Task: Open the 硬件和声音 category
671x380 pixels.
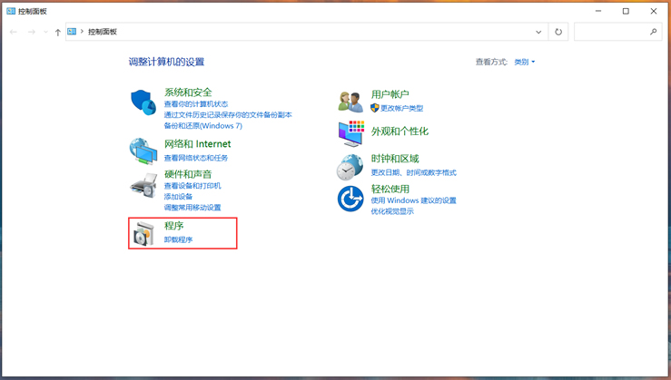Action: (x=188, y=174)
